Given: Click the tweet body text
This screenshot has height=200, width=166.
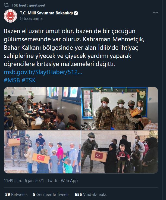Looking at the screenshot, I should 74,48.
